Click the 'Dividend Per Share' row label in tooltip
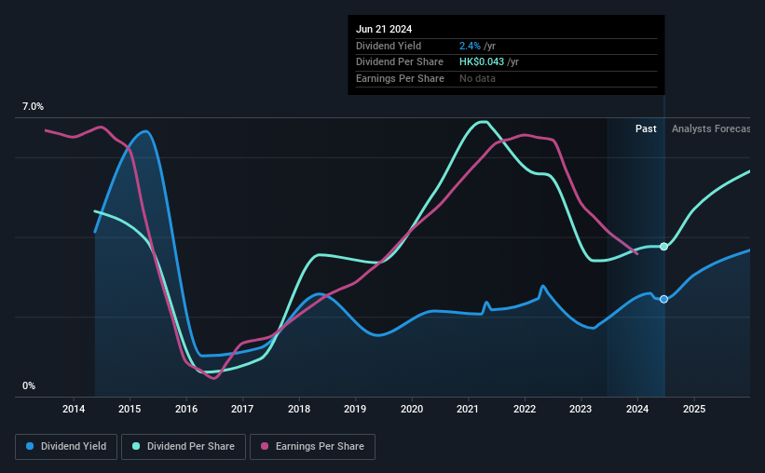The width and height of the screenshot is (765, 473). tap(400, 62)
